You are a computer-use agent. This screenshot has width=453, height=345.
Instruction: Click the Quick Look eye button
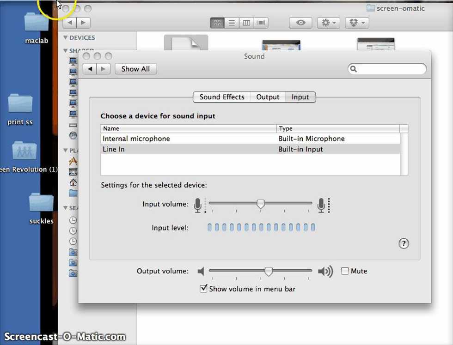coord(301,23)
